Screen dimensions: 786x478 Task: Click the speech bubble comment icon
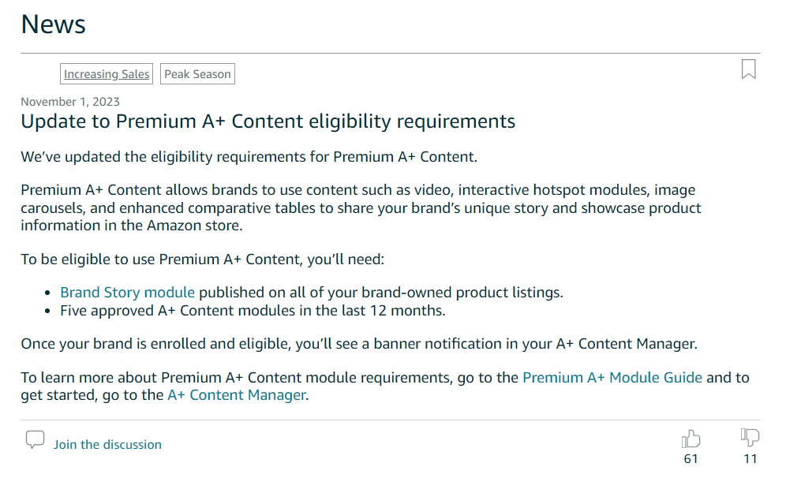point(35,439)
